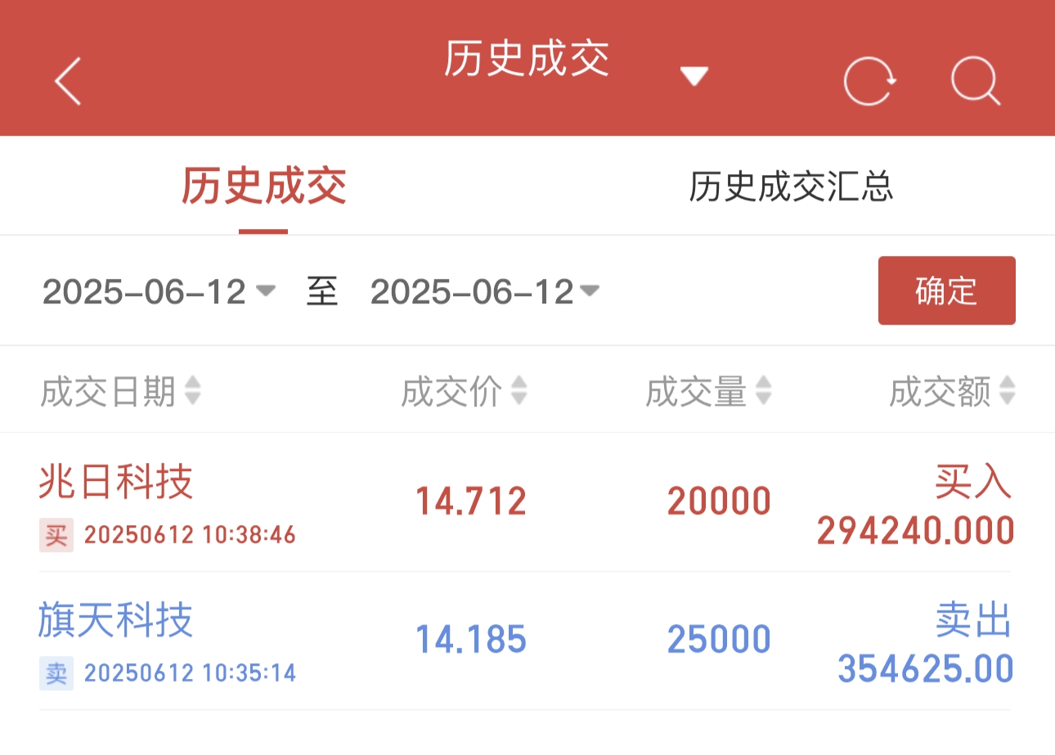The image size is (1055, 755).
Task: Select amount 294240.000
Action: pyautogui.click(x=916, y=531)
